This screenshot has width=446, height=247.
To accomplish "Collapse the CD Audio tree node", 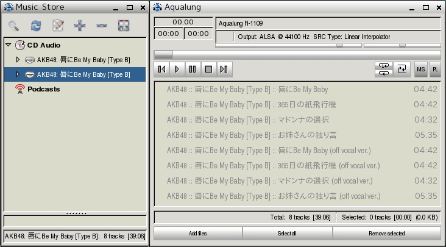I will pos(9,45).
